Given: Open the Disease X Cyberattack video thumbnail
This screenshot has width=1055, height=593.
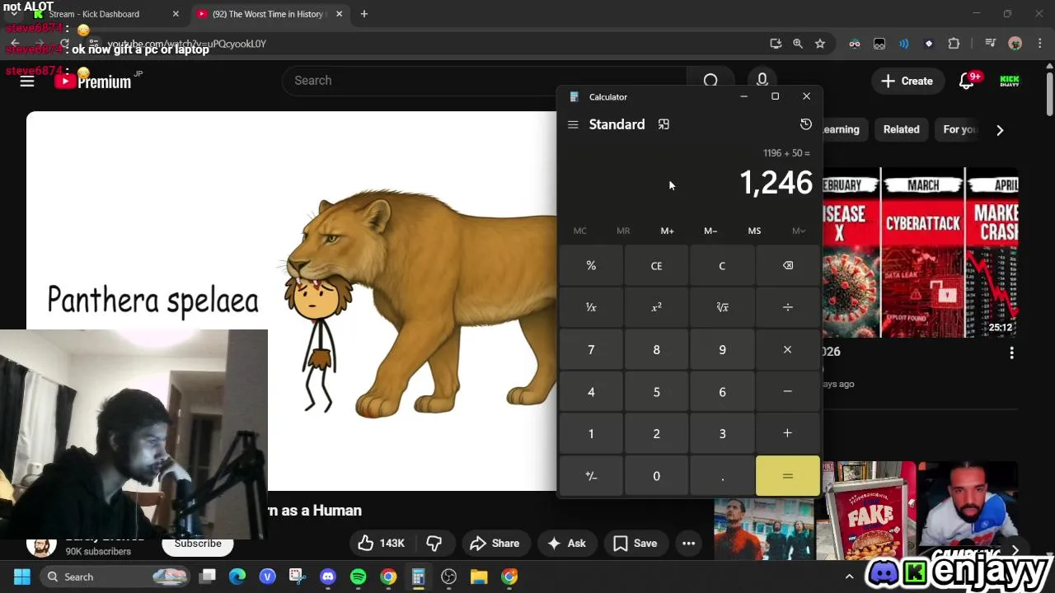Looking at the screenshot, I should 920,253.
